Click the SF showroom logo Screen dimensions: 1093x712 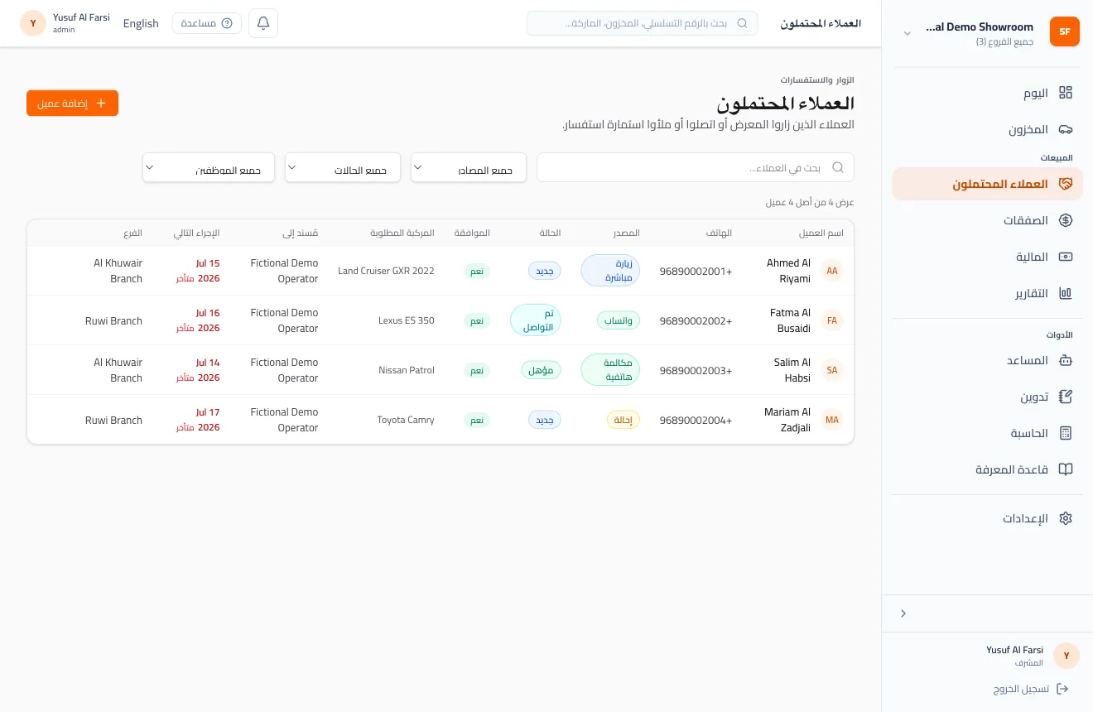click(1065, 32)
